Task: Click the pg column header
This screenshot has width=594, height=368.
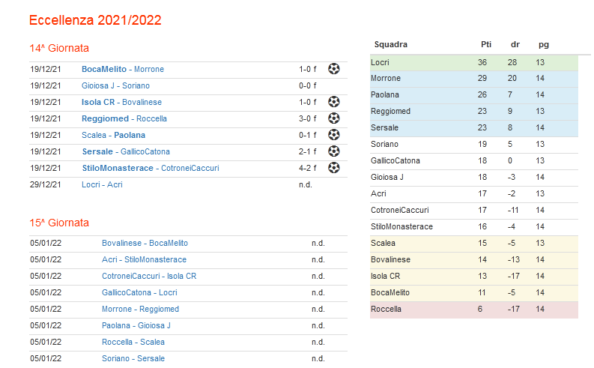Action: 544,45
